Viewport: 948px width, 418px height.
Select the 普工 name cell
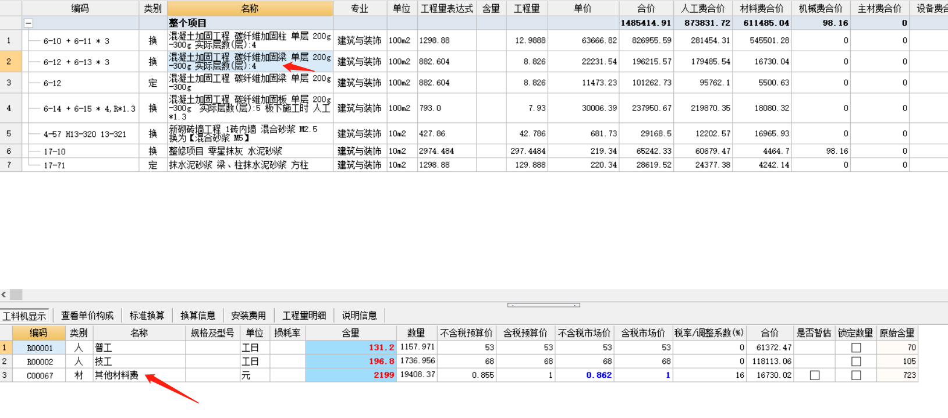point(139,348)
